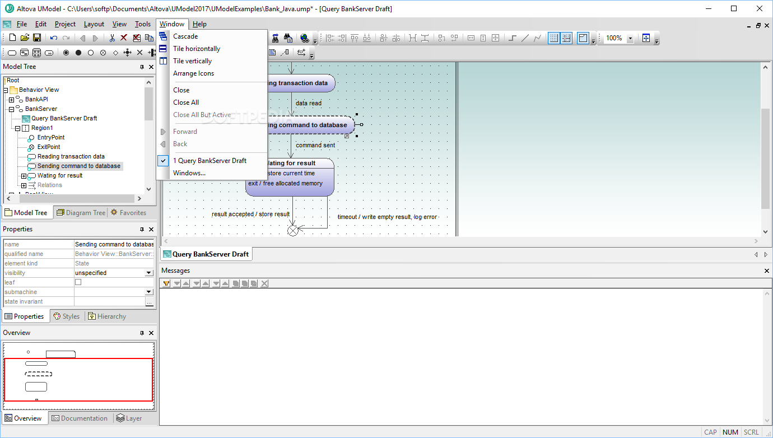Click the state invariant ellipsis button
The image size is (773, 438).
pyautogui.click(x=149, y=301)
